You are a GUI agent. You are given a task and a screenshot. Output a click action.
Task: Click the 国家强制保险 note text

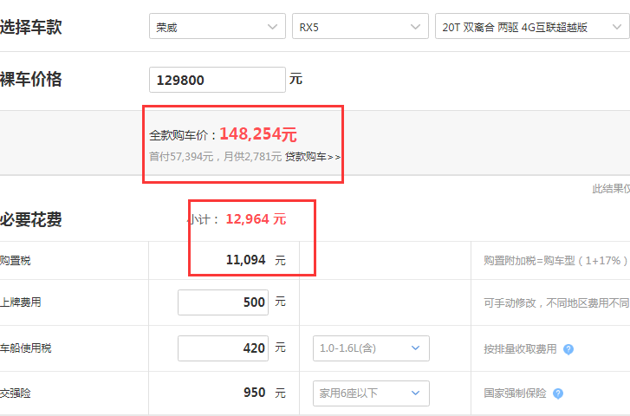tap(515, 393)
